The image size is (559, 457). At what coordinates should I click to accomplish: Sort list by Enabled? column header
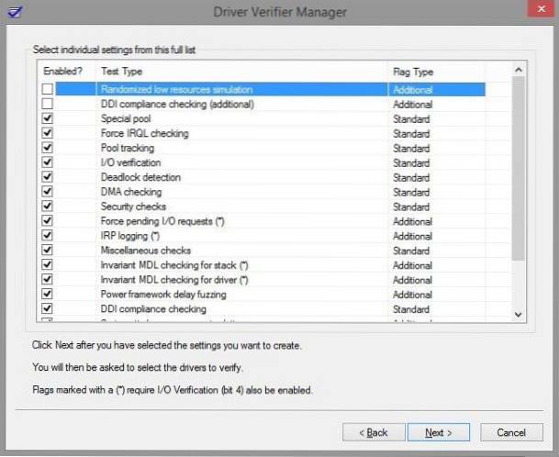[x=64, y=72]
